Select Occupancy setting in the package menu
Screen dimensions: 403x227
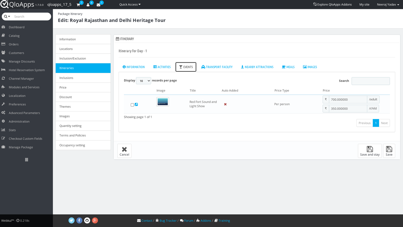click(83, 145)
